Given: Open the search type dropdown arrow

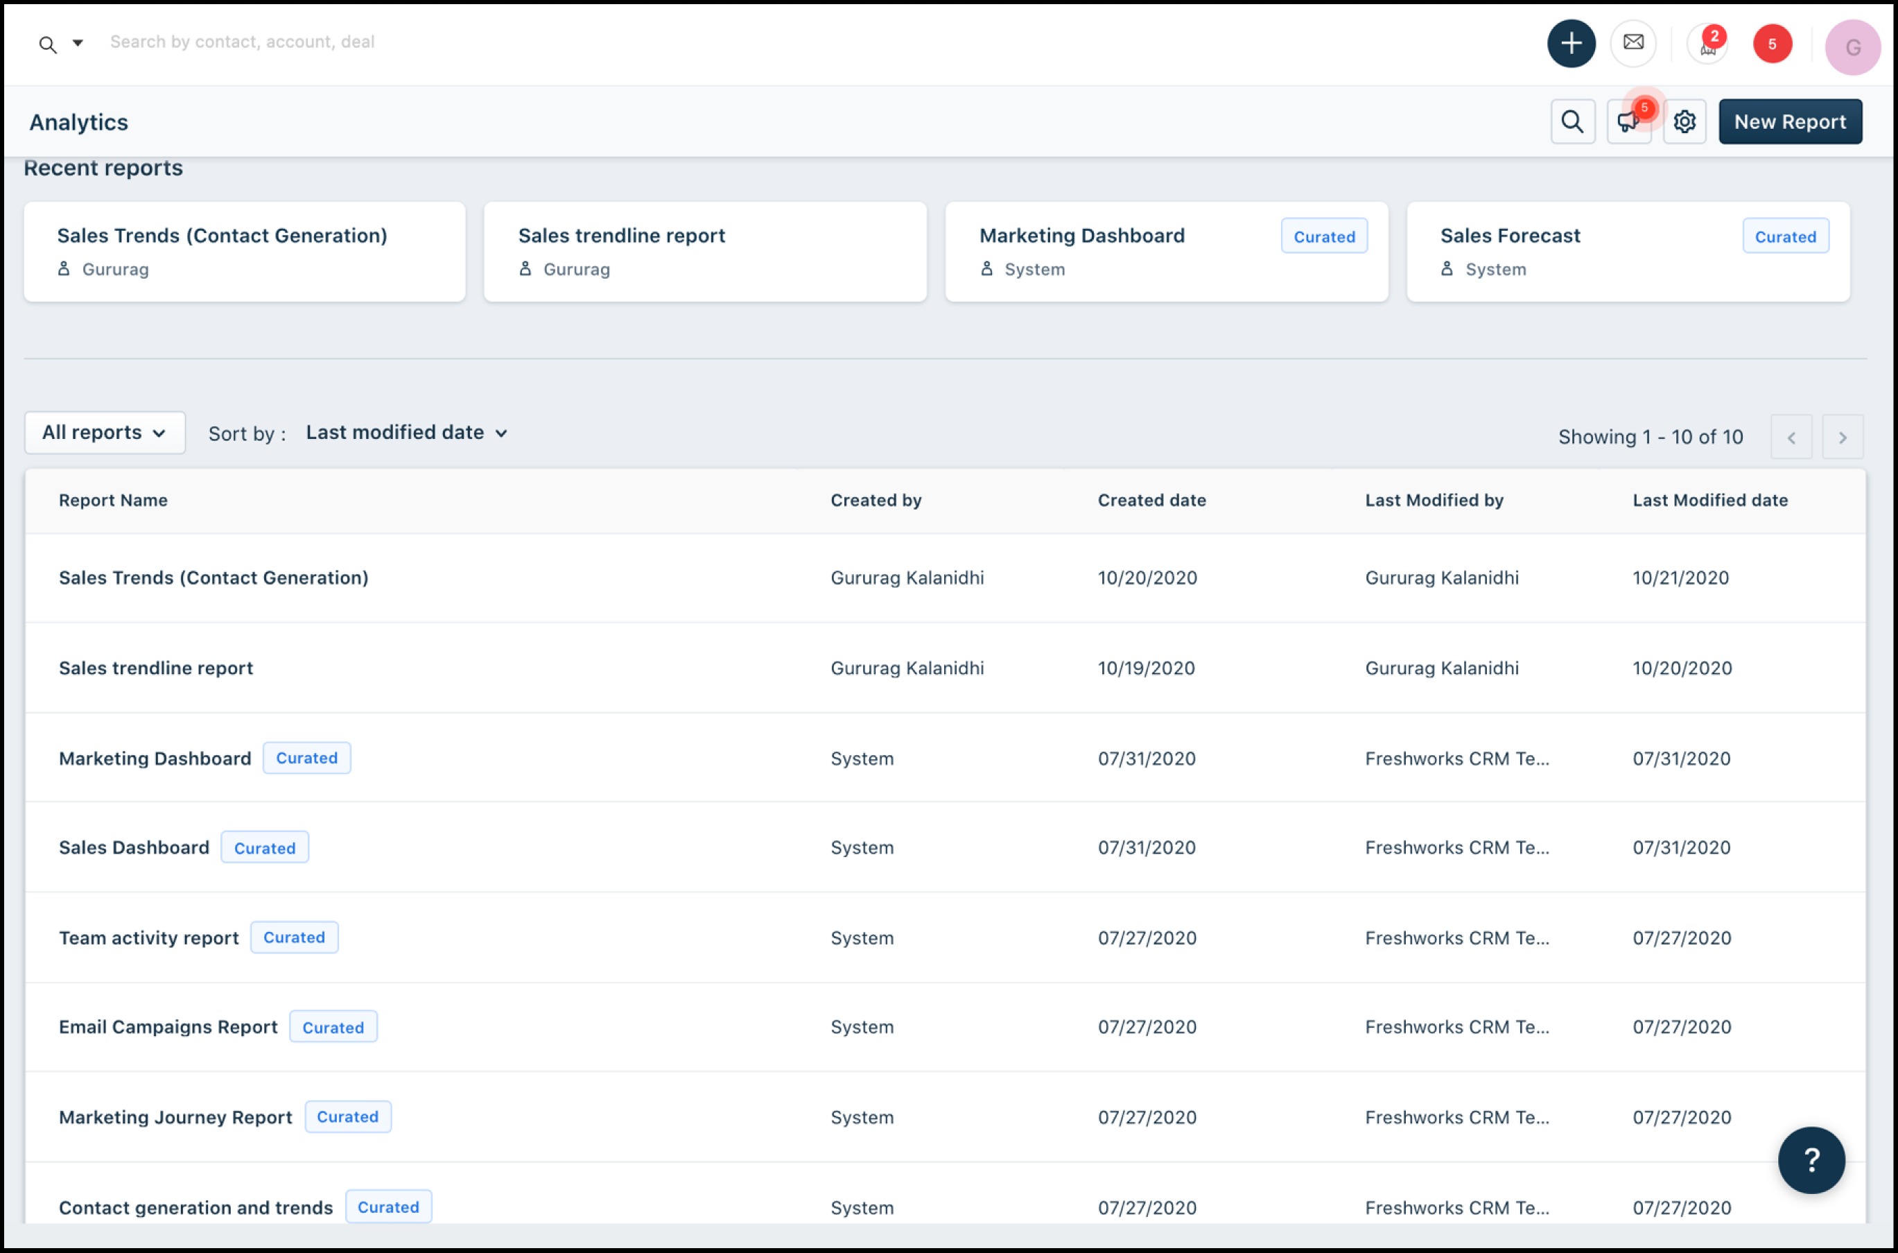Looking at the screenshot, I should pos(78,43).
